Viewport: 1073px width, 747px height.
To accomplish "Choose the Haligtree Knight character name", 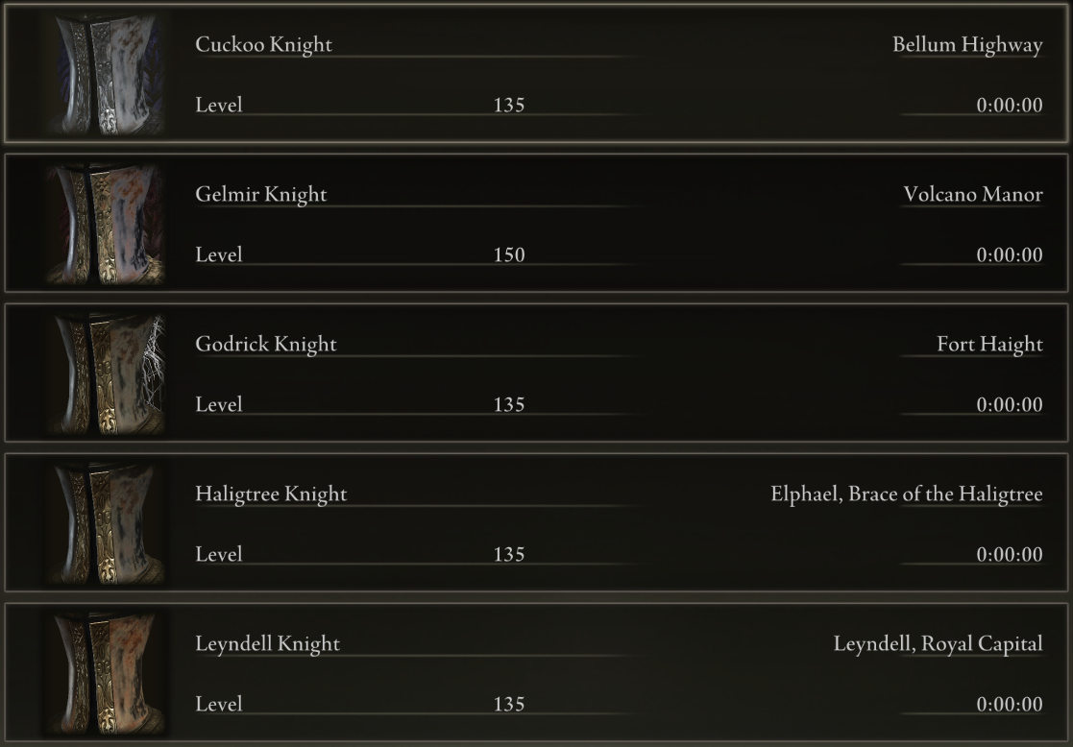I will pyautogui.click(x=271, y=494).
